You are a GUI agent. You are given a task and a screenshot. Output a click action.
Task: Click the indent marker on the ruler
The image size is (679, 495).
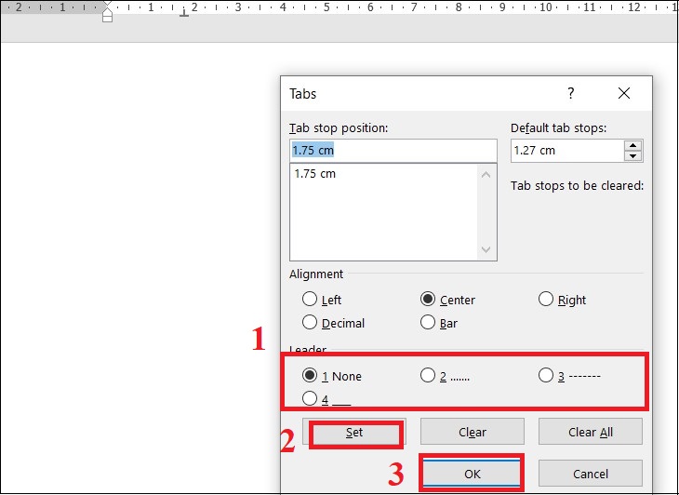107,12
